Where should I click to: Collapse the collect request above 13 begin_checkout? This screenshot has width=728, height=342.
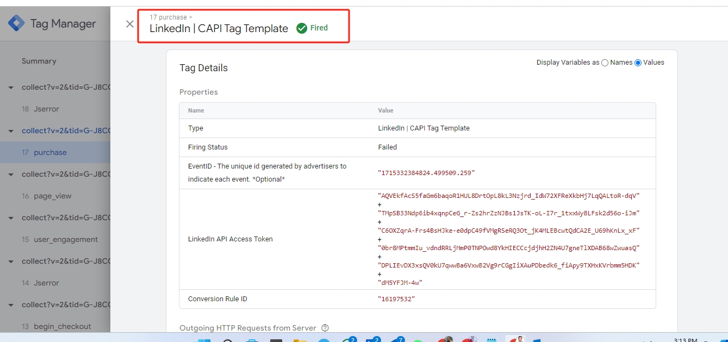click(11, 305)
